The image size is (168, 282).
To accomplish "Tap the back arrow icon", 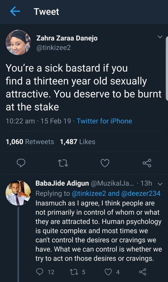I will coord(15,12).
